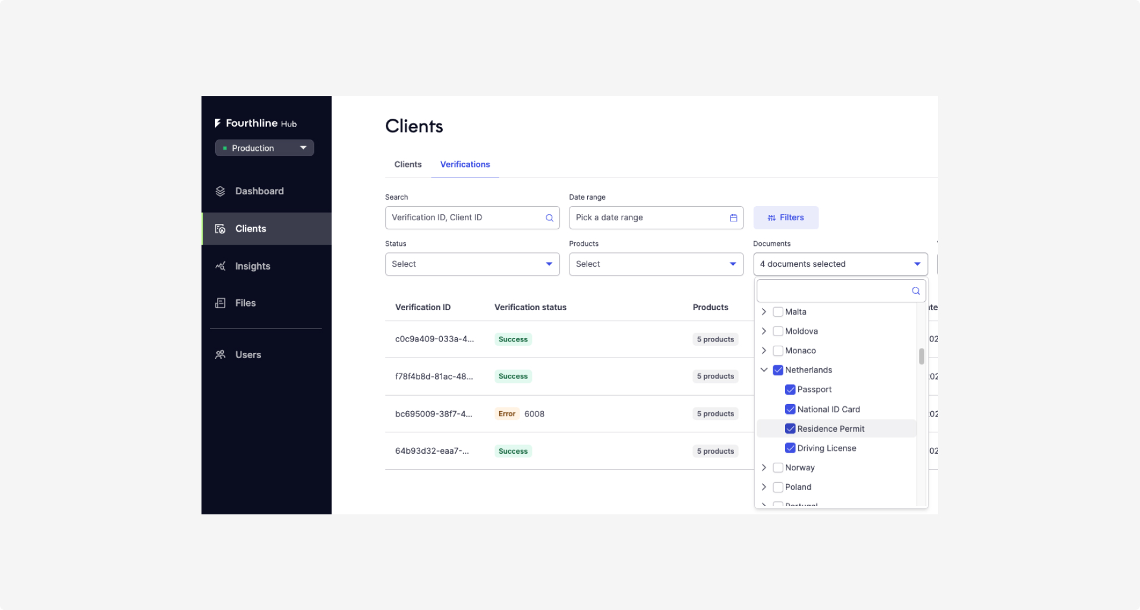Click verification ID bc695009-38f7-4...
This screenshot has width=1140, height=610.
pos(434,414)
